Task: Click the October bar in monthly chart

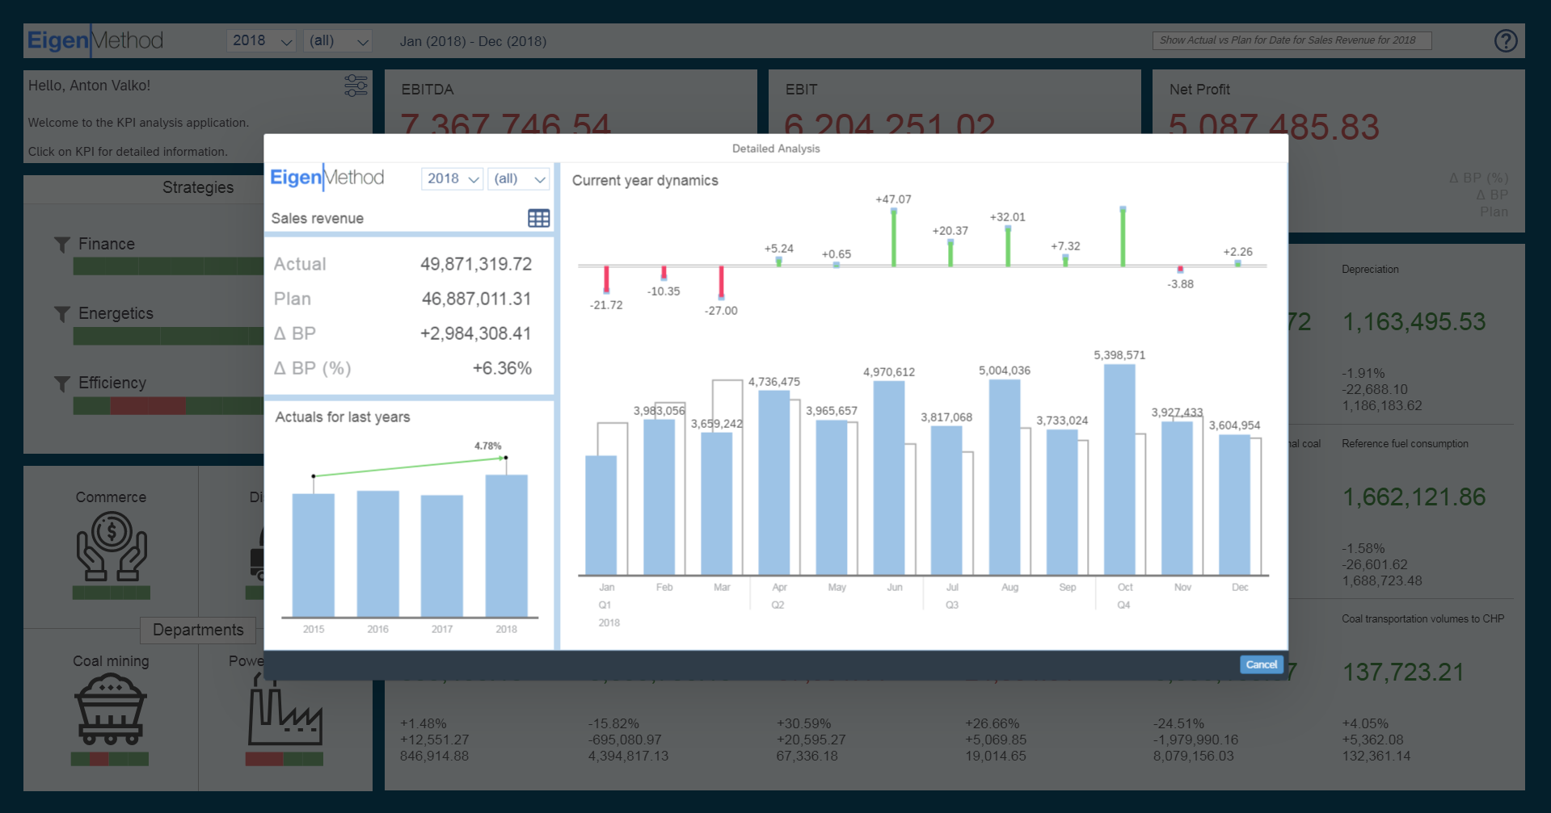Action: point(1119,470)
